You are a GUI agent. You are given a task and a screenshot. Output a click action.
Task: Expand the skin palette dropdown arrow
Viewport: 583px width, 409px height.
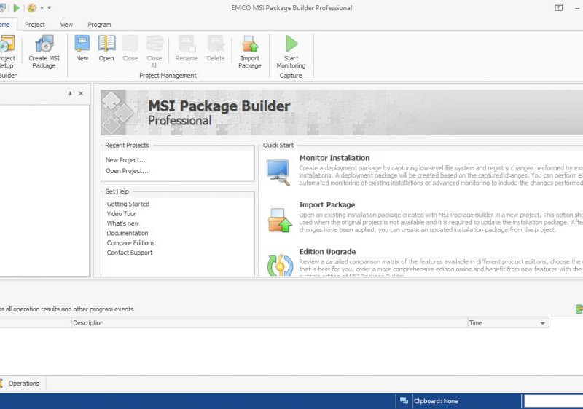point(42,8)
